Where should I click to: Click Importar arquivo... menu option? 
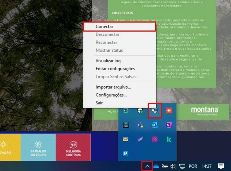113,87
